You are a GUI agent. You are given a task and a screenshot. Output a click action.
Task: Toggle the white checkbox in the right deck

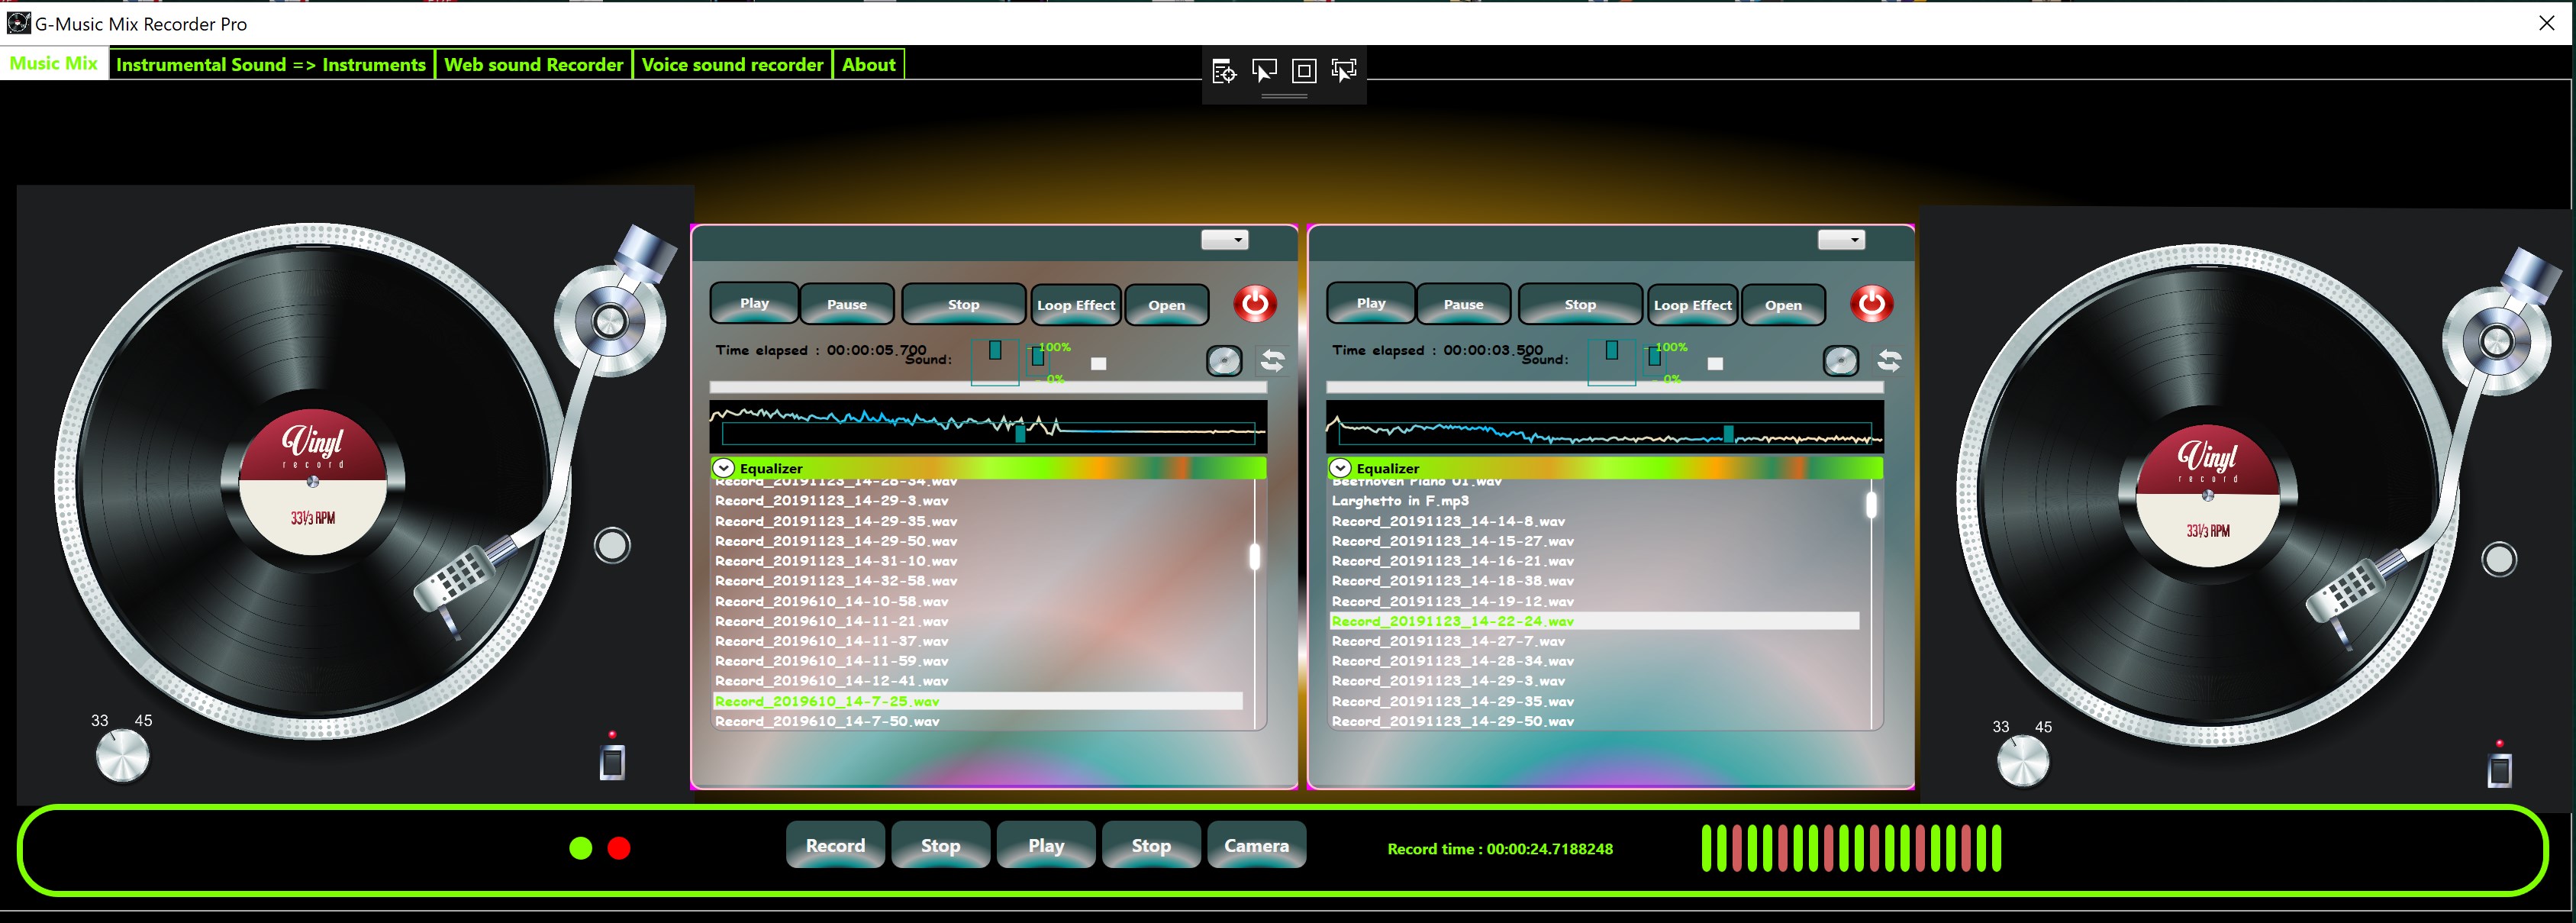coord(1715,364)
